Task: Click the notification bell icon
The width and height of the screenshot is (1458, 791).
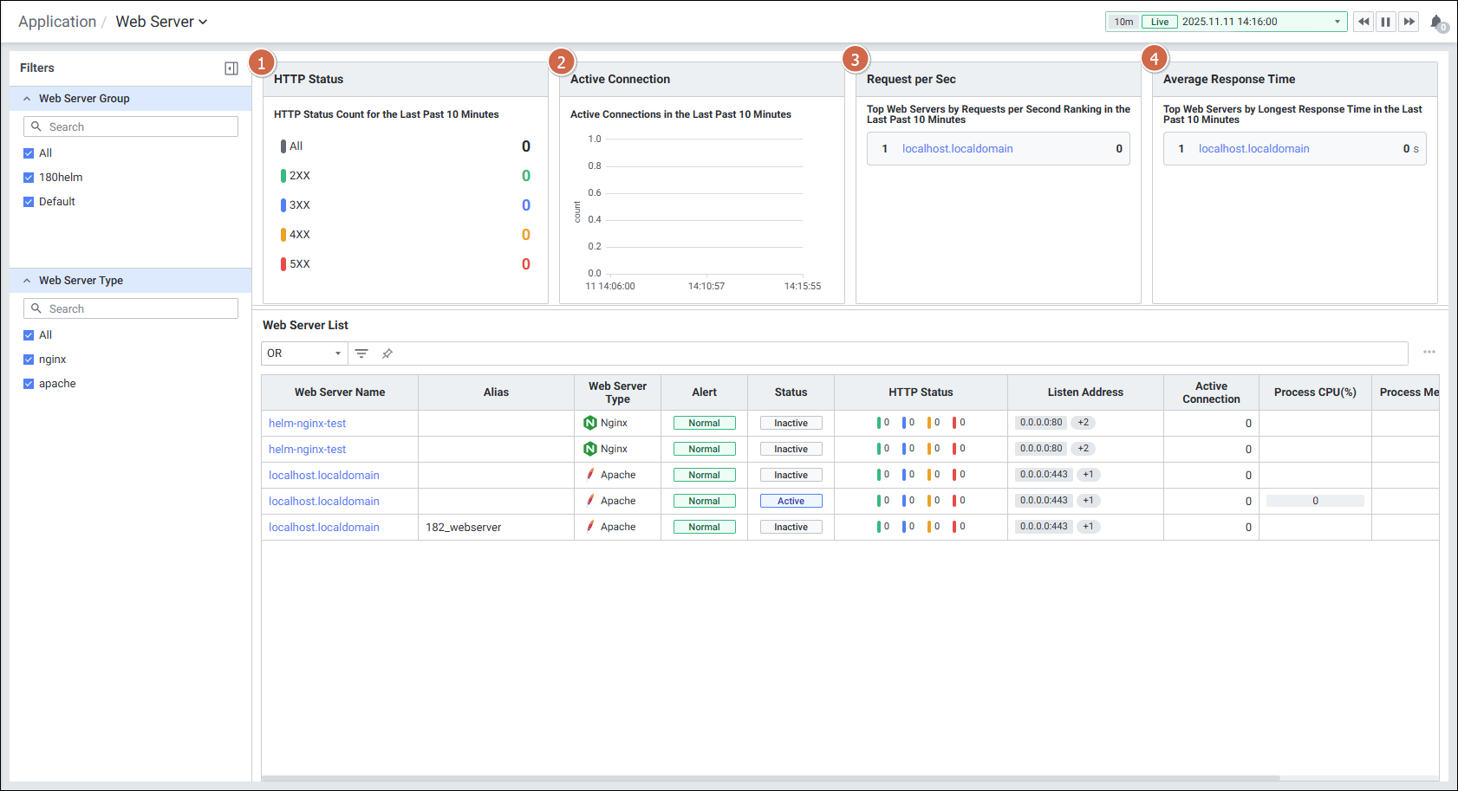Action: pos(1436,23)
